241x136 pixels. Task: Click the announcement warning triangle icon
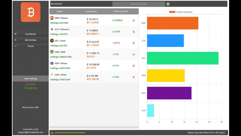click(52, 132)
